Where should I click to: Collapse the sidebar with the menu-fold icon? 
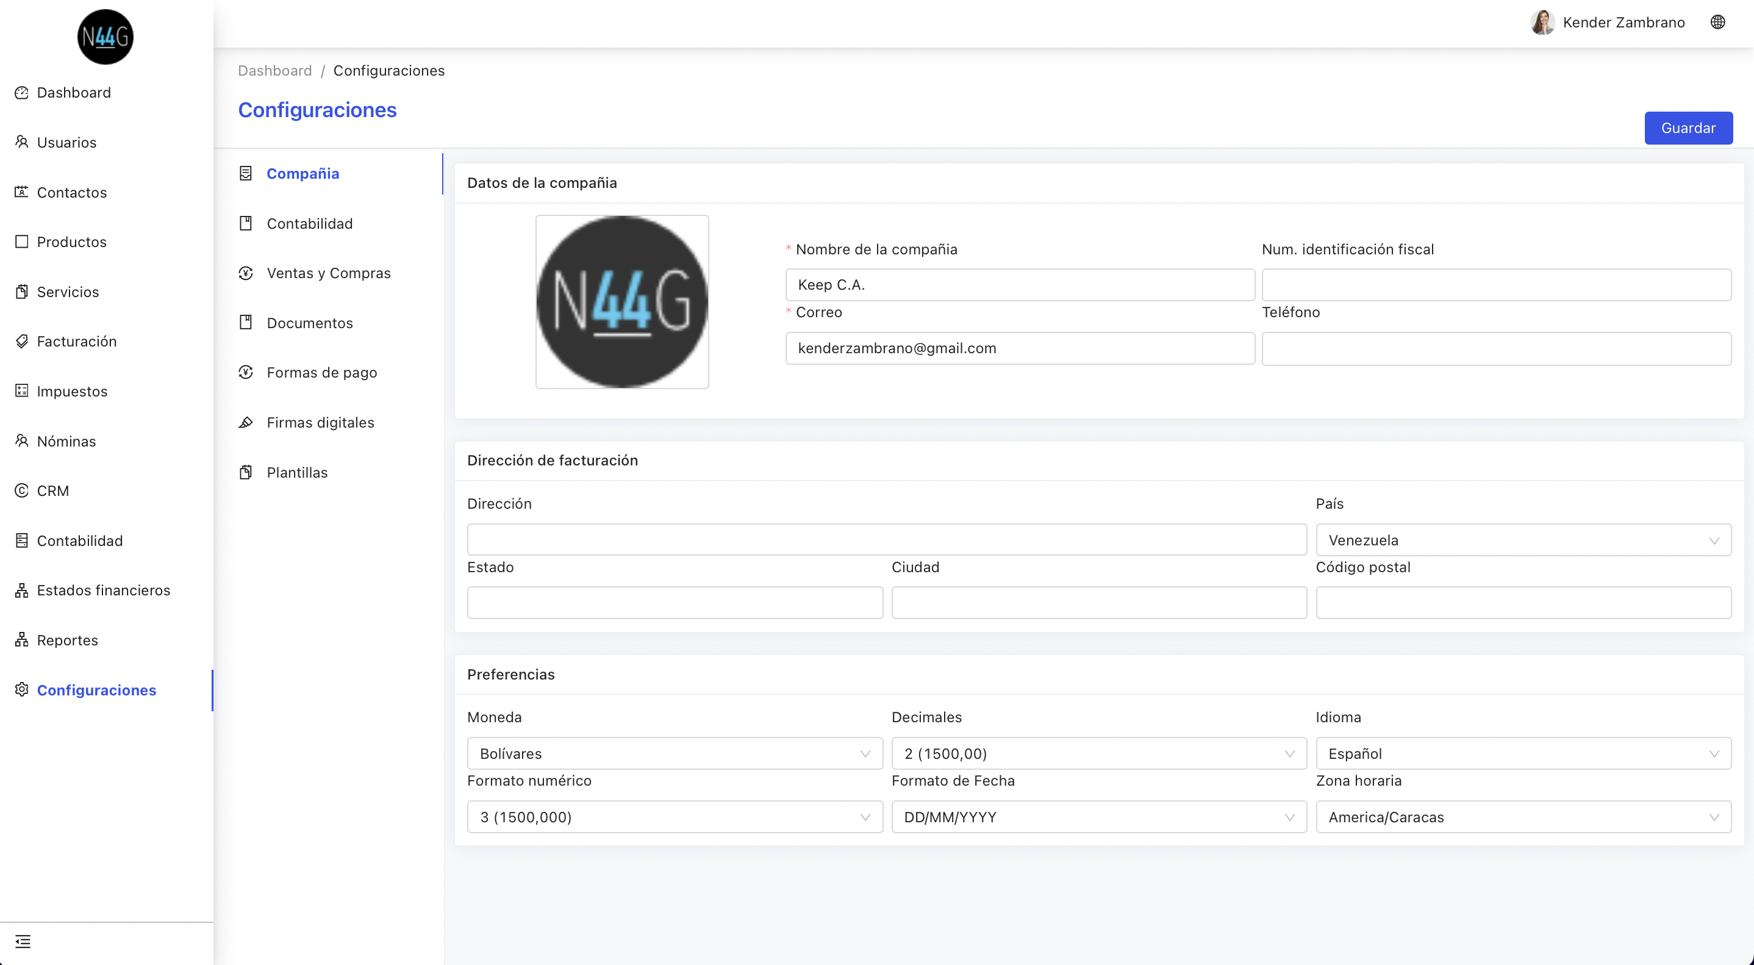point(23,942)
